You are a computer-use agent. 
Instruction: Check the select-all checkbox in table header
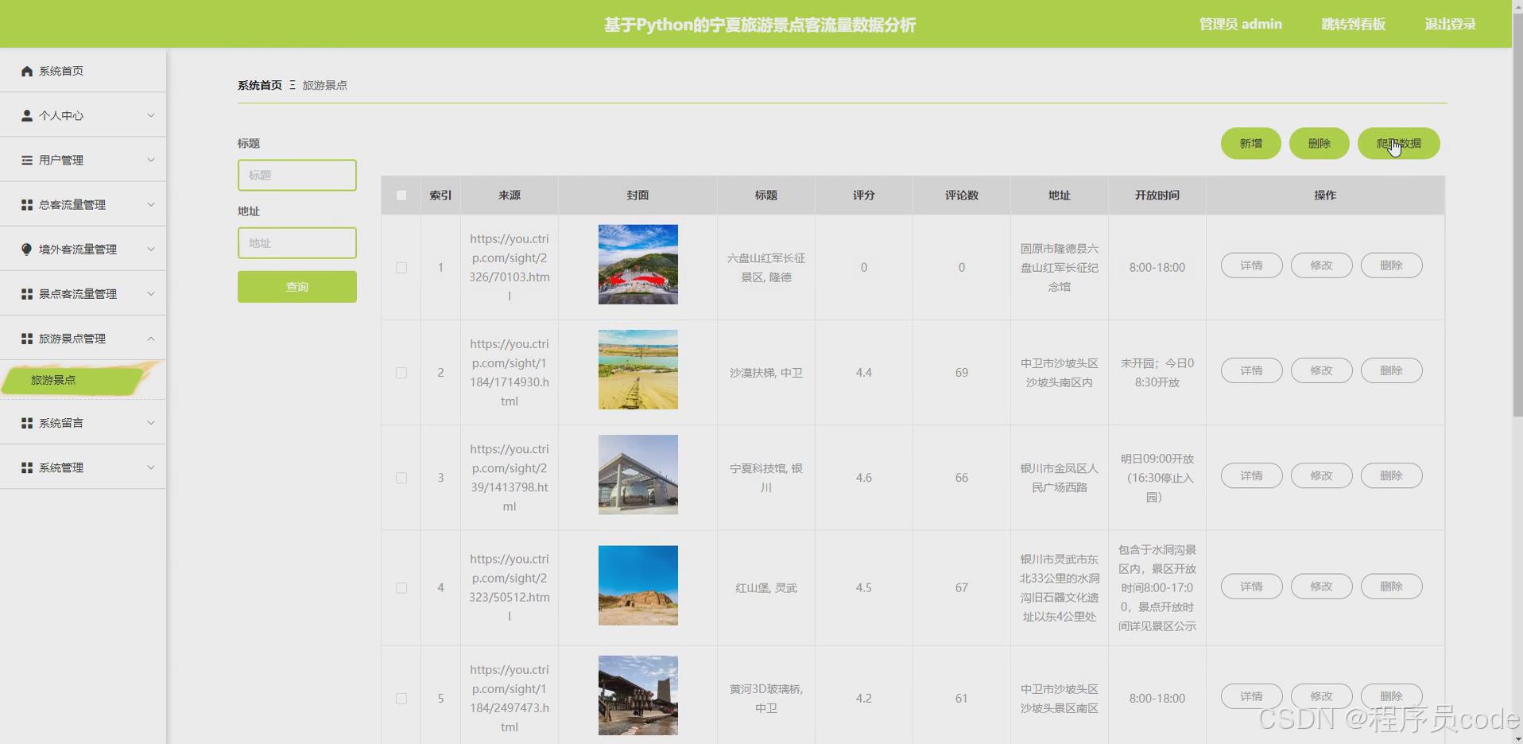[401, 195]
